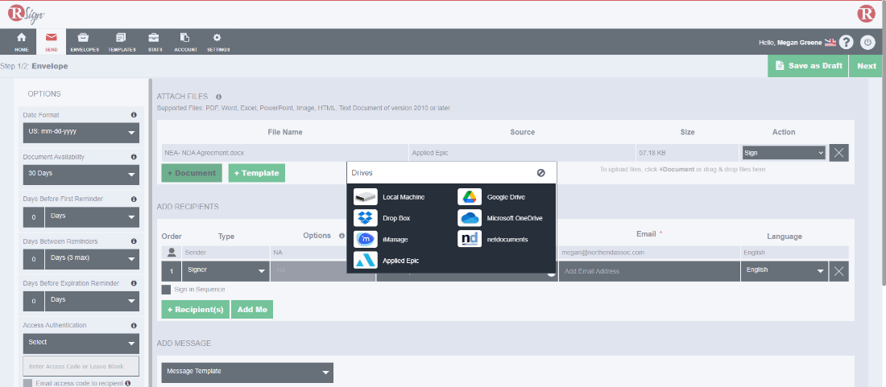
Task: Open Days Before First Reminder unit dropdown
Action: tap(92, 216)
